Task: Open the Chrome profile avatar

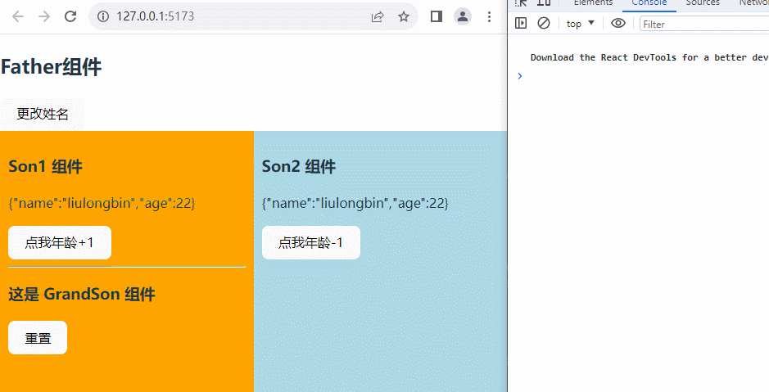Action: click(463, 16)
